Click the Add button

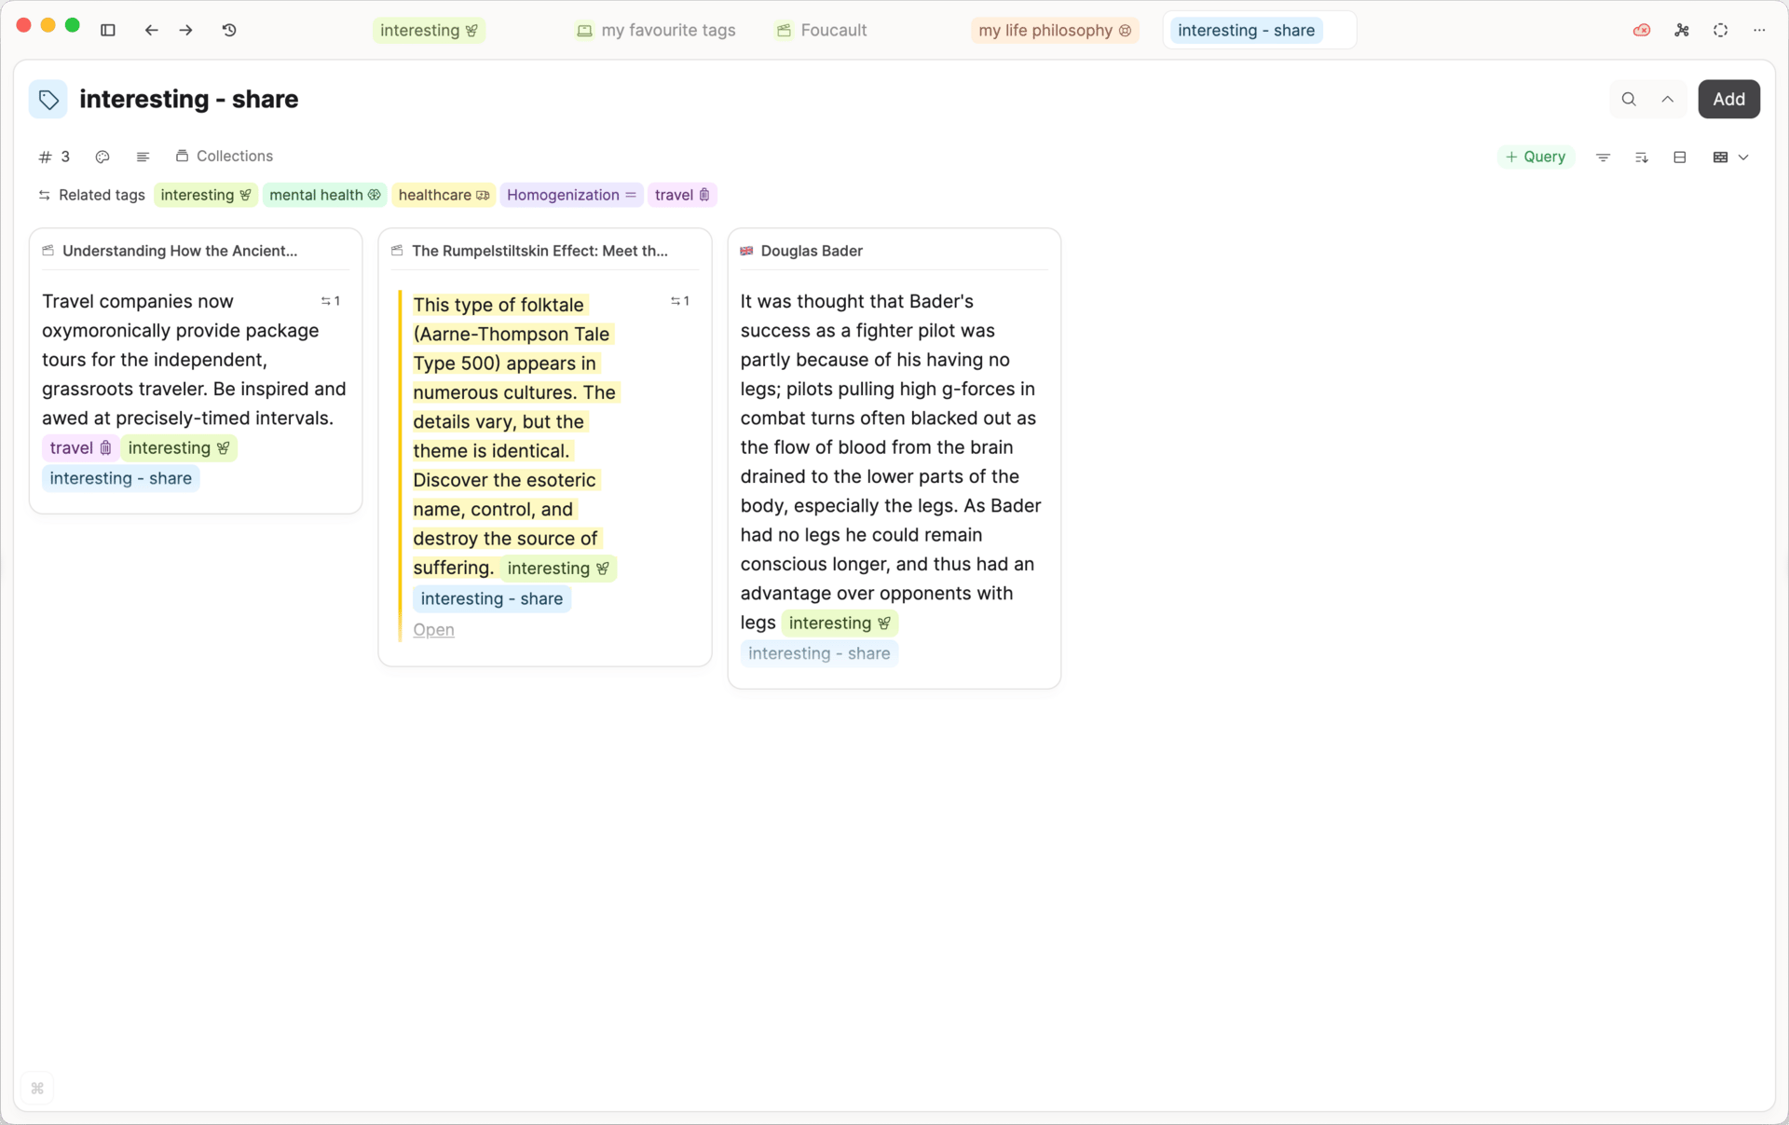(1728, 99)
